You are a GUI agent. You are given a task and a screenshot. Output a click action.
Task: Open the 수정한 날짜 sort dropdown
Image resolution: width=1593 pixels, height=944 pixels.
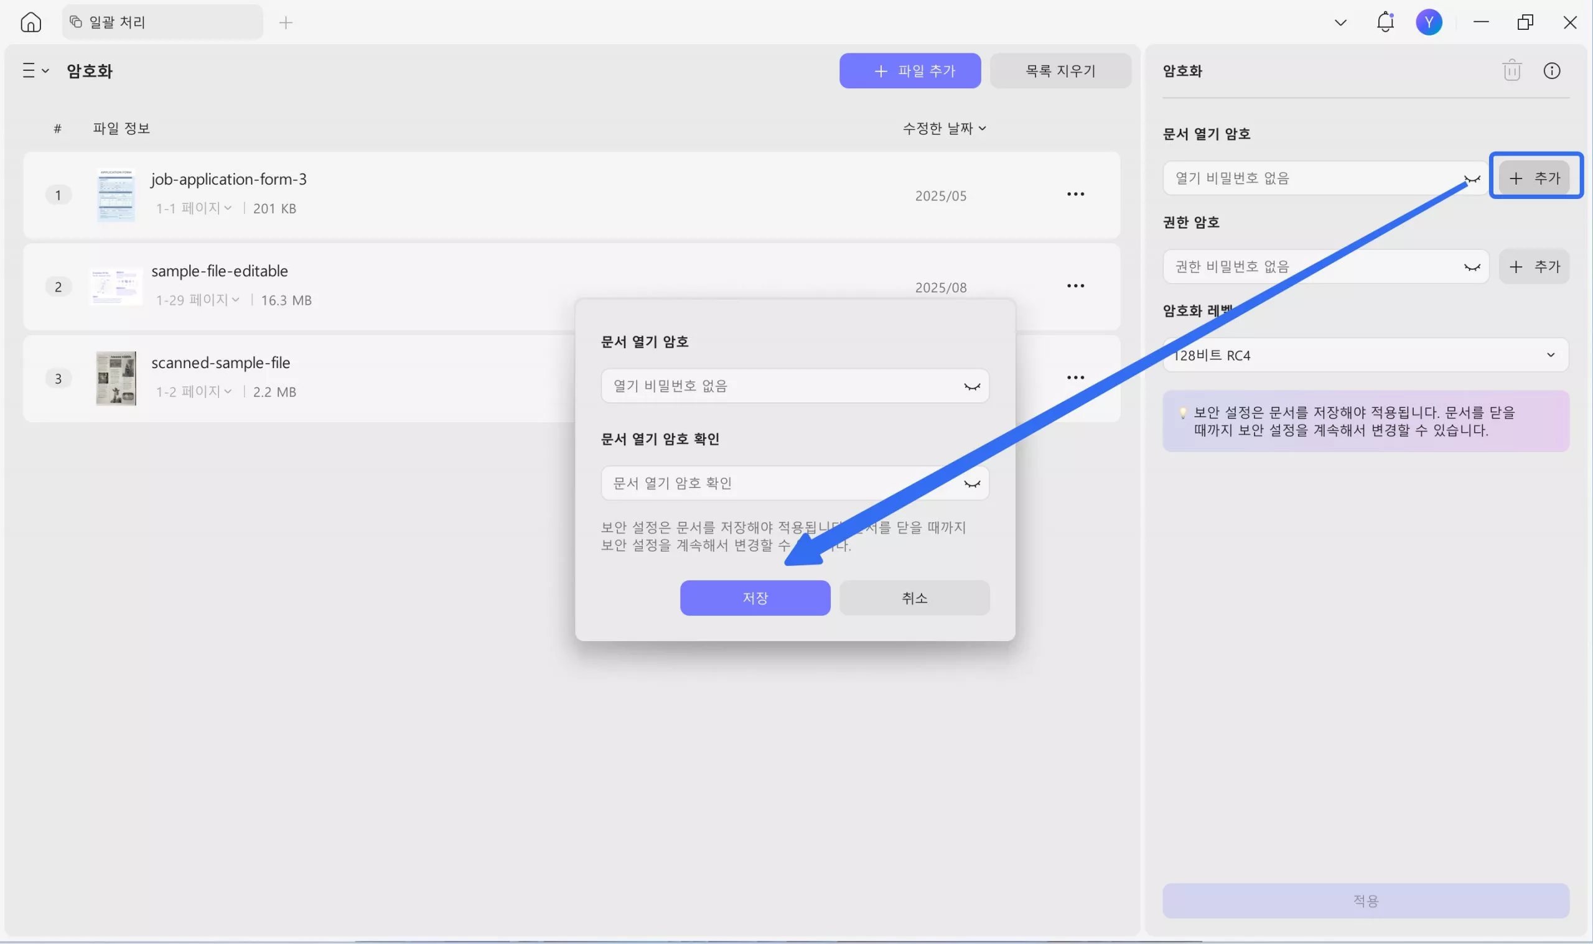(944, 129)
